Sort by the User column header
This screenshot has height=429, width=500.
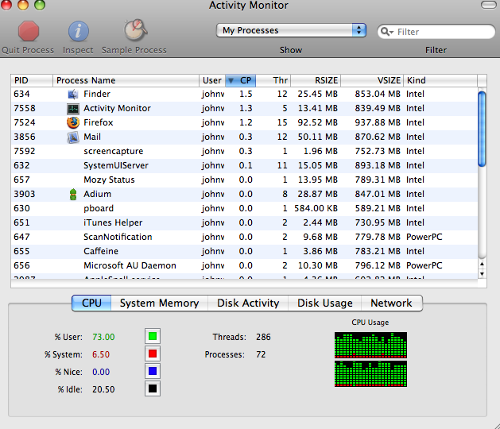(212, 80)
